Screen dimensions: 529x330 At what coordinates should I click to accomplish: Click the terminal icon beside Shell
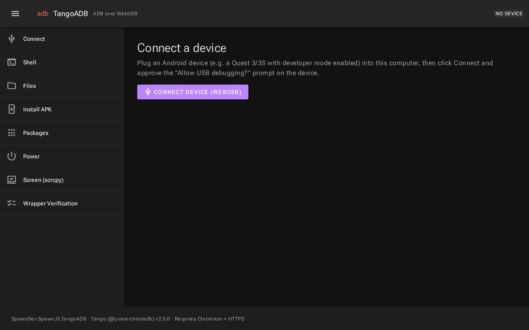[x=12, y=62]
